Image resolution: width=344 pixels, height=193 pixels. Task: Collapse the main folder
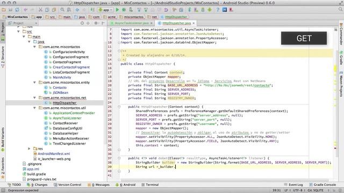[24, 36]
